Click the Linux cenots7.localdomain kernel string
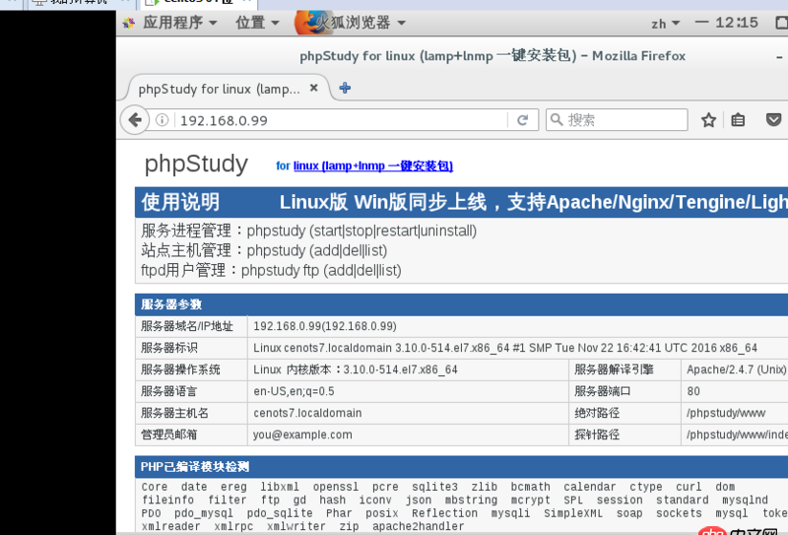 [505, 348]
